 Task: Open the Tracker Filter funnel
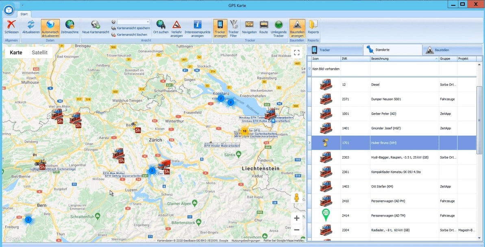tap(233, 25)
